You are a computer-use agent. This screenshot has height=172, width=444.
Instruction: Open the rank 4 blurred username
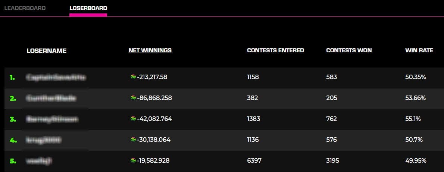[43, 140]
